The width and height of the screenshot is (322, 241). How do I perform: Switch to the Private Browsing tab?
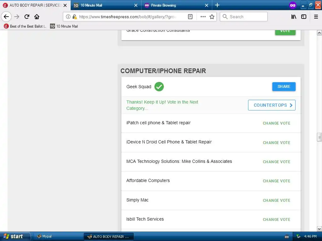(x=177, y=5)
